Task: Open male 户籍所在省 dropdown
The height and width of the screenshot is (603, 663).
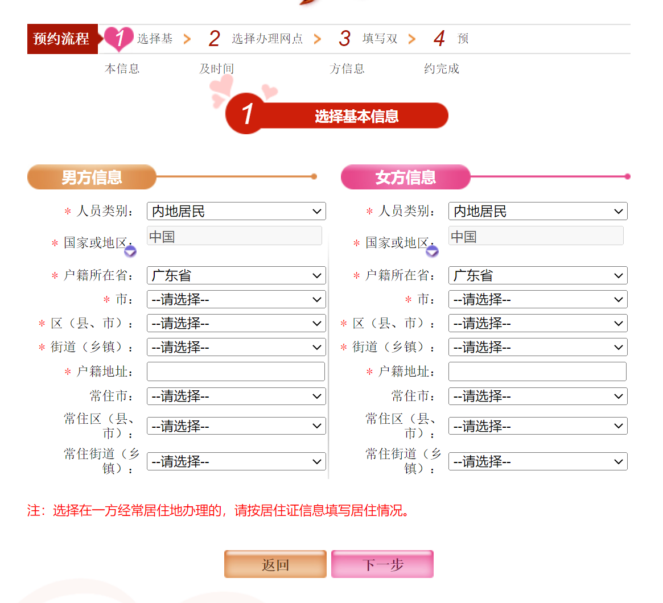Action: point(236,275)
